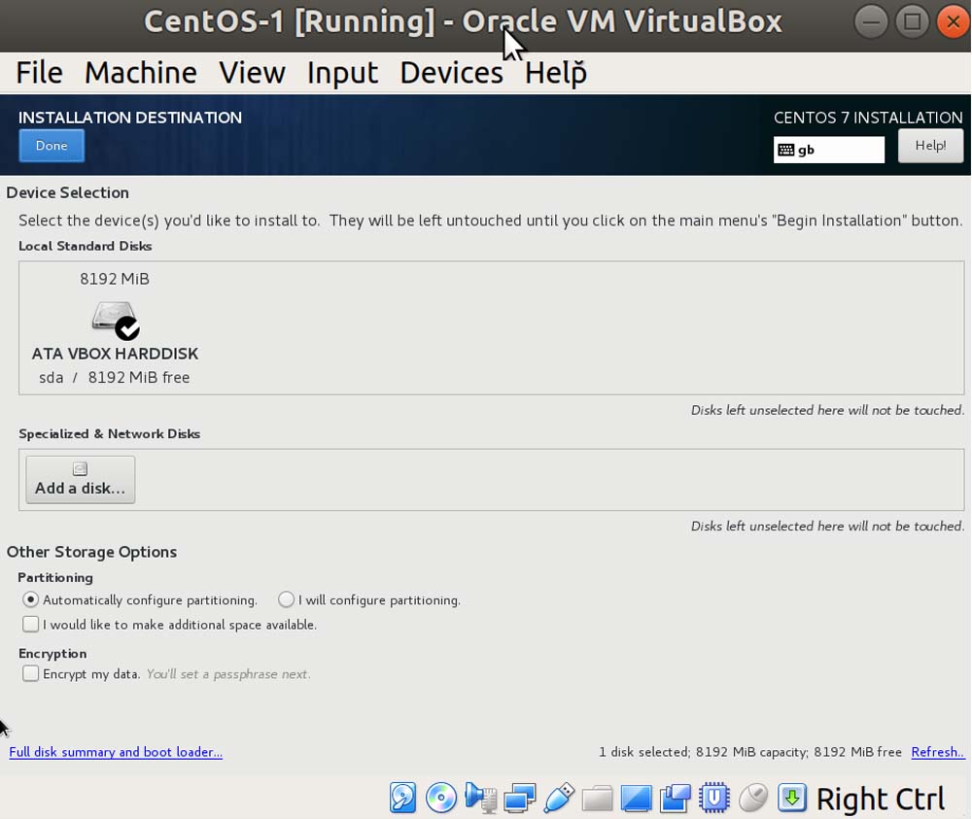Click the CPU virtualization status icon

coord(714,798)
